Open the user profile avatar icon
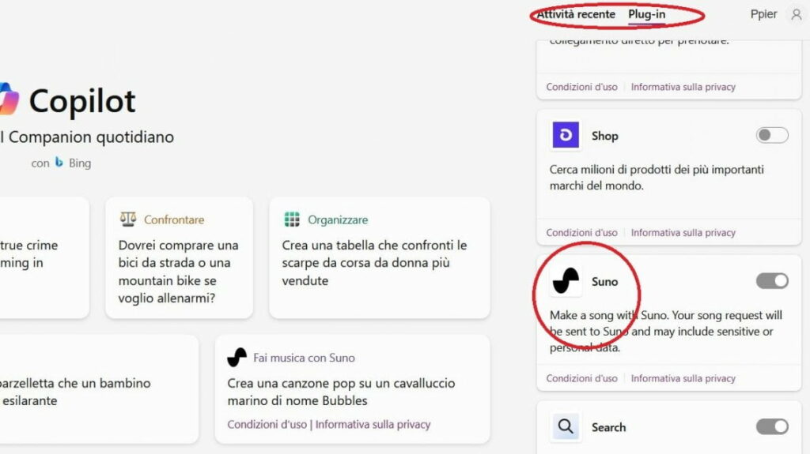The width and height of the screenshot is (810, 454). coord(796,14)
